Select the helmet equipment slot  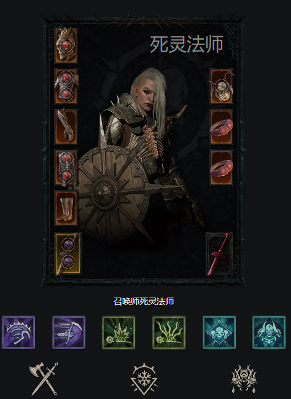[x=66, y=45]
